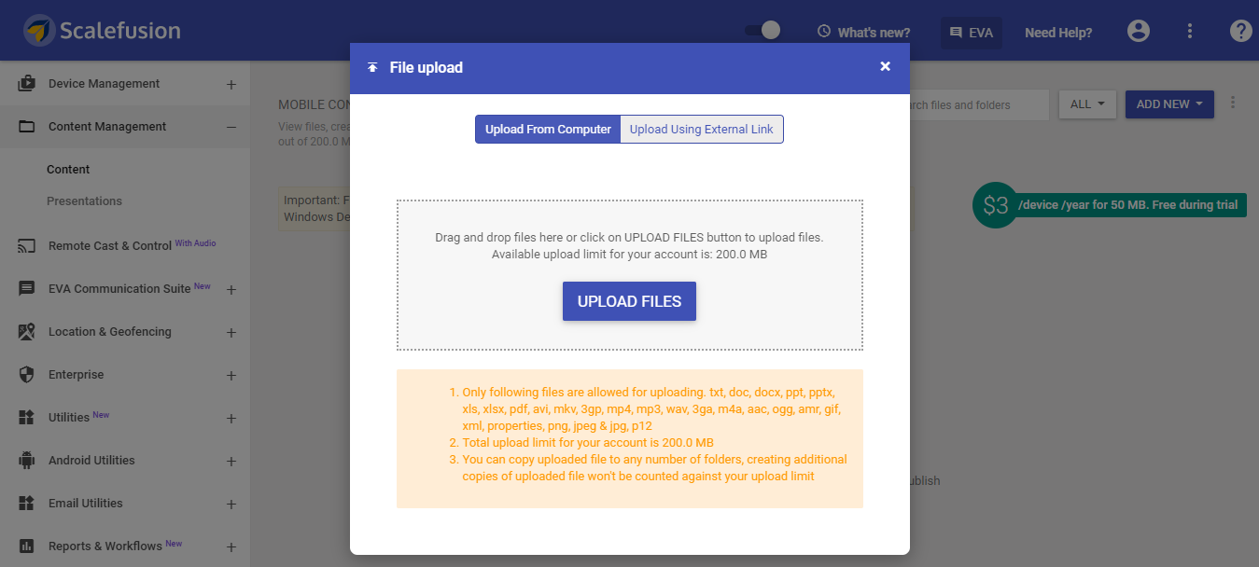Viewport: 1259px width, 567px height.
Task: Open the ALL filter dropdown
Action: (1087, 104)
